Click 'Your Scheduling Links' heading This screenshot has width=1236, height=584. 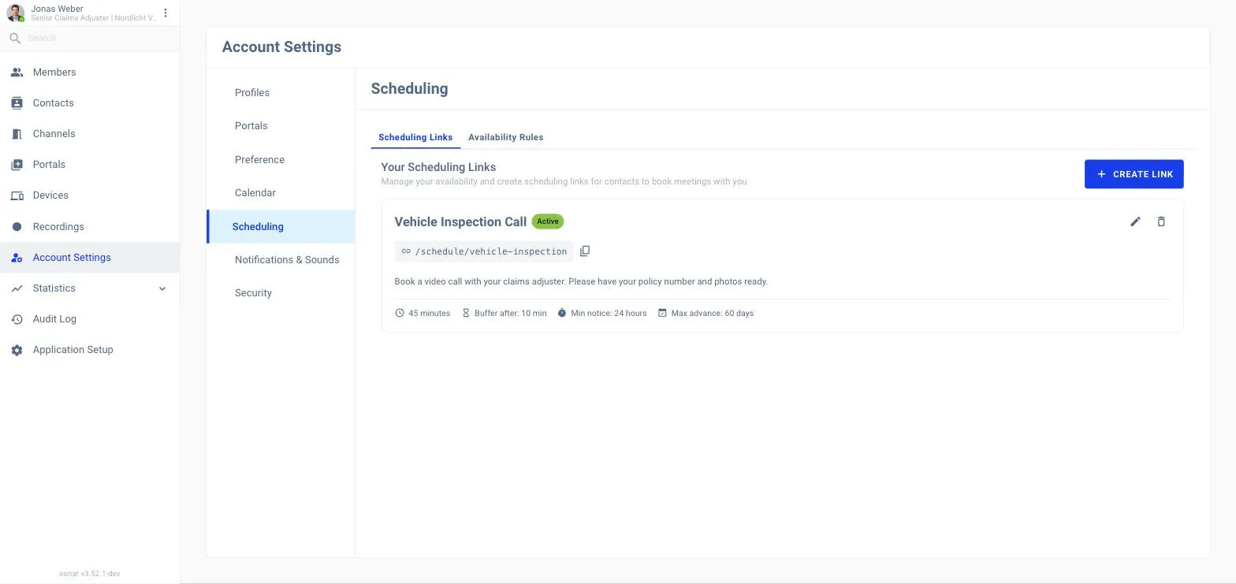click(x=438, y=167)
